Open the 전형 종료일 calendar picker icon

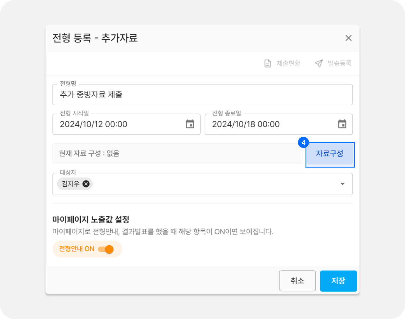click(342, 124)
